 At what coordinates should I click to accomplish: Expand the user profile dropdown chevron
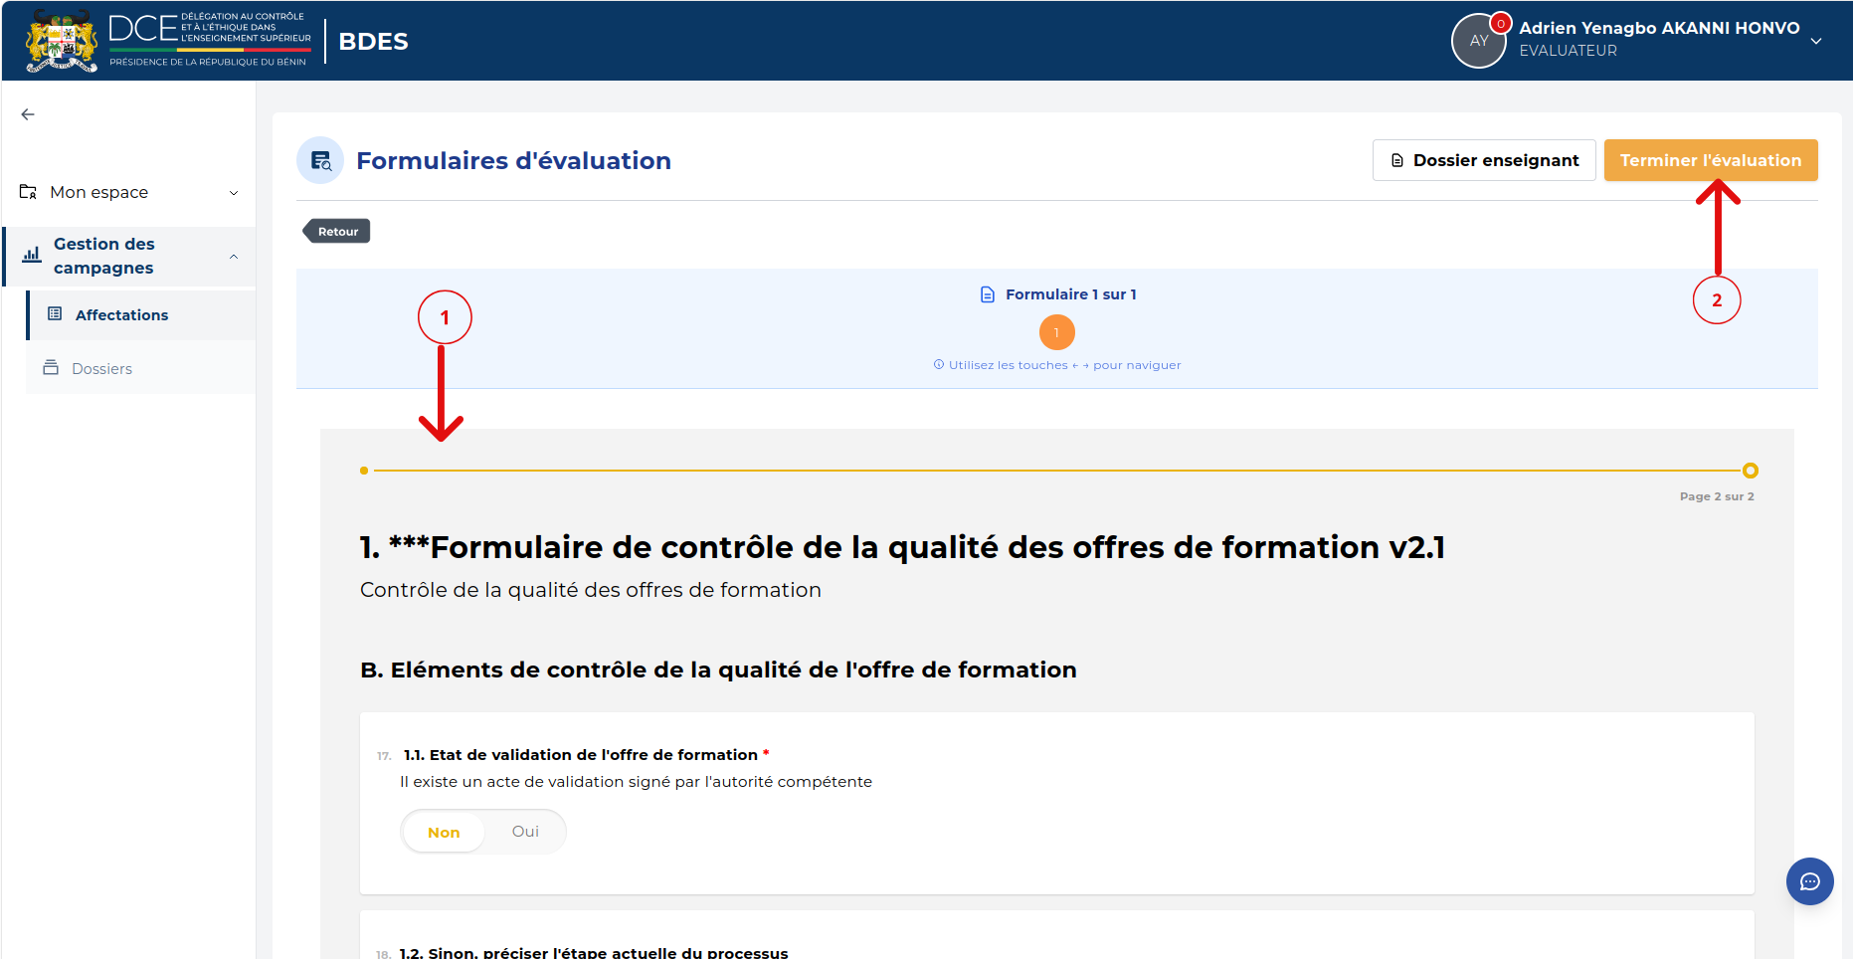point(1816,41)
